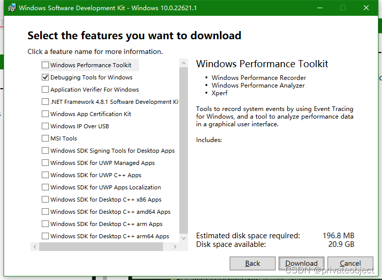
Task: Check Desktop C++ arm64 Apps box
Action: coord(45,236)
